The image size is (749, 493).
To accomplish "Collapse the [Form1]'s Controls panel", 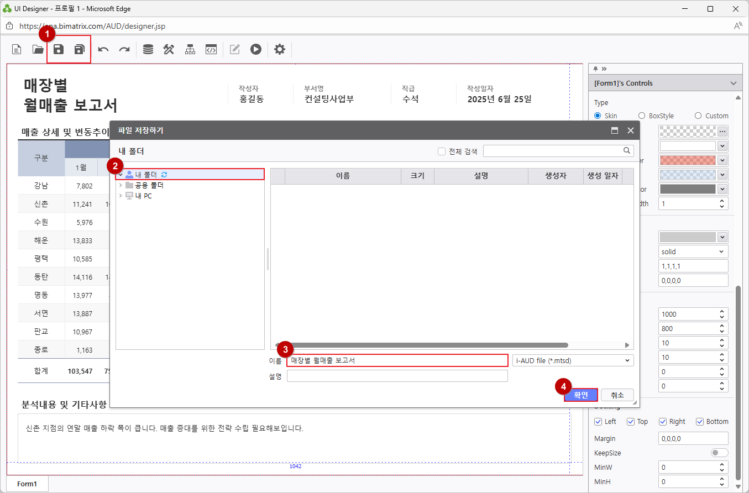I will pyautogui.click(x=734, y=83).
